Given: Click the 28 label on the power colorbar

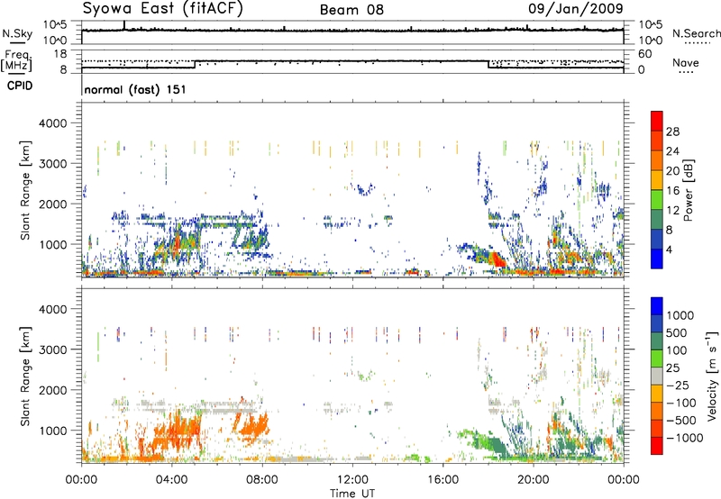Looking at the screenshot, I should coord(672,132).
